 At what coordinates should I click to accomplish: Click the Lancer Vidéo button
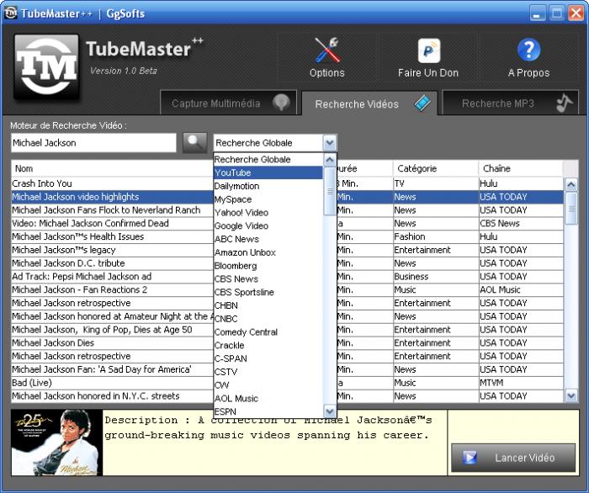point(513,458)
